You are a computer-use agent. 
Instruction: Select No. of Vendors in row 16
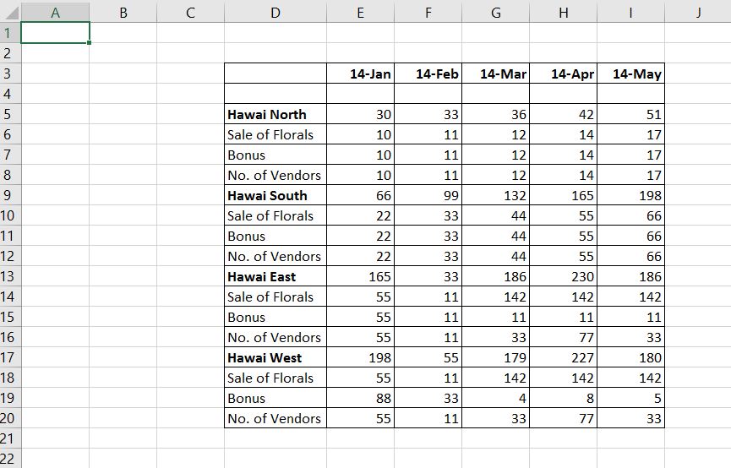[x=275, y=337]
